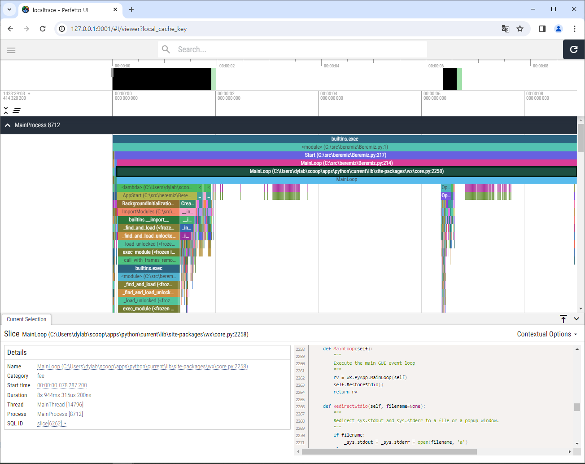The width and height of the screenshot is (585, 464).
Task: Select the builtins.__import__ slice
Action: [x=148, y=220]
